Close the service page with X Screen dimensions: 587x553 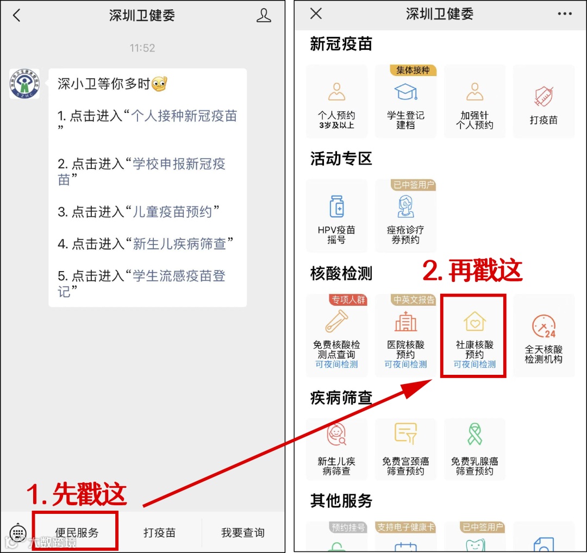point(316,14)
